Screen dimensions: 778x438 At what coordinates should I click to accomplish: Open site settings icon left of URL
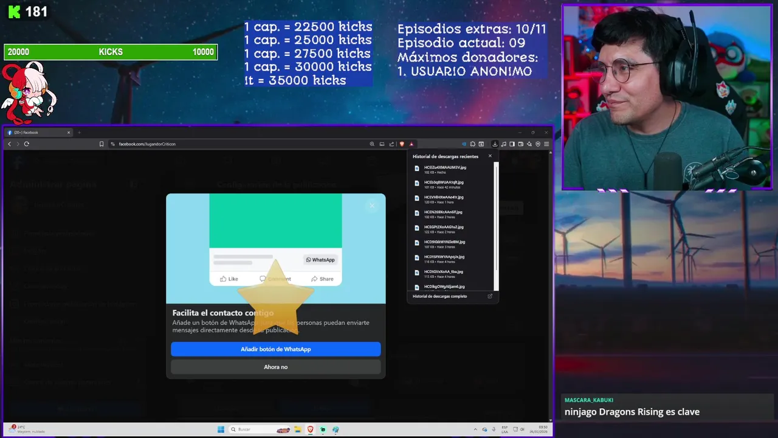tap(113, 144)
